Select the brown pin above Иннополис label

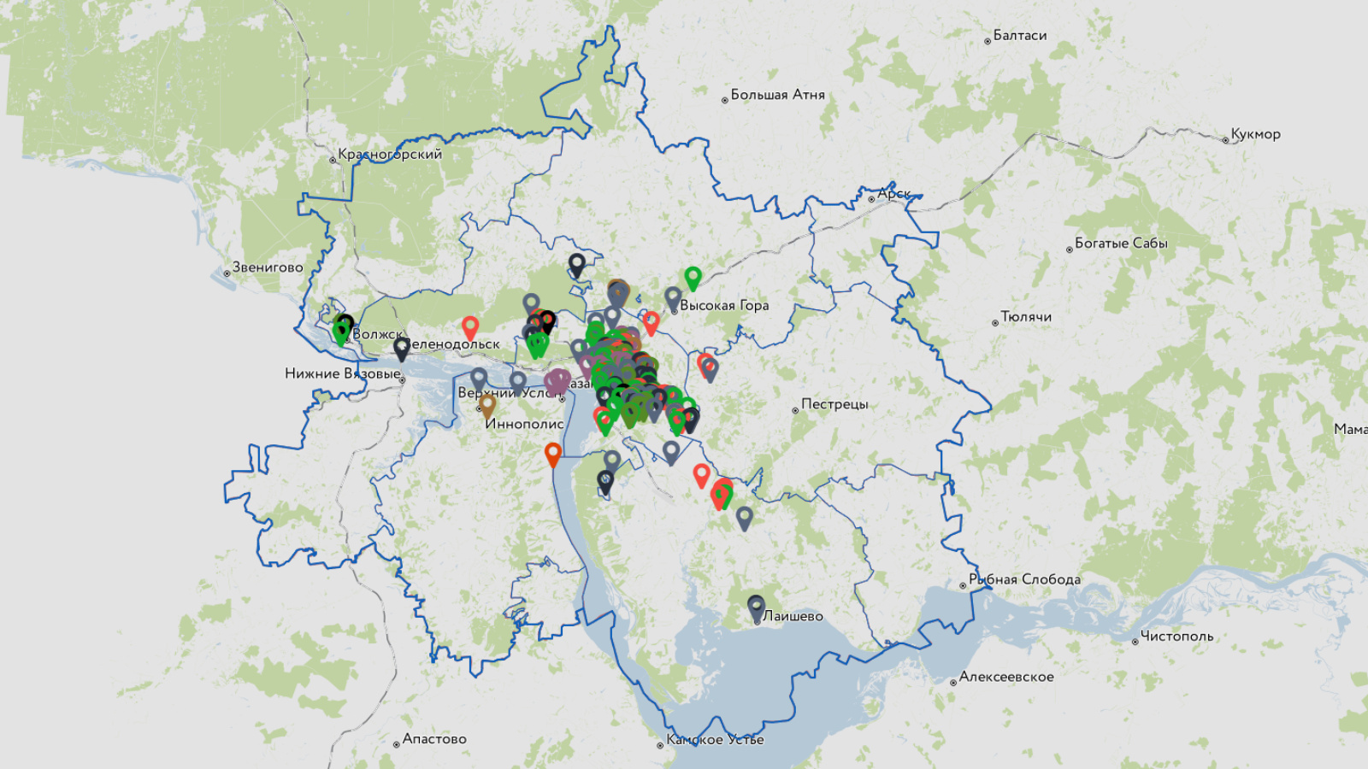(487, 405)
